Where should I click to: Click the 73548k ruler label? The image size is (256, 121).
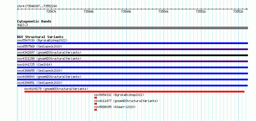(x=89, y=12)
